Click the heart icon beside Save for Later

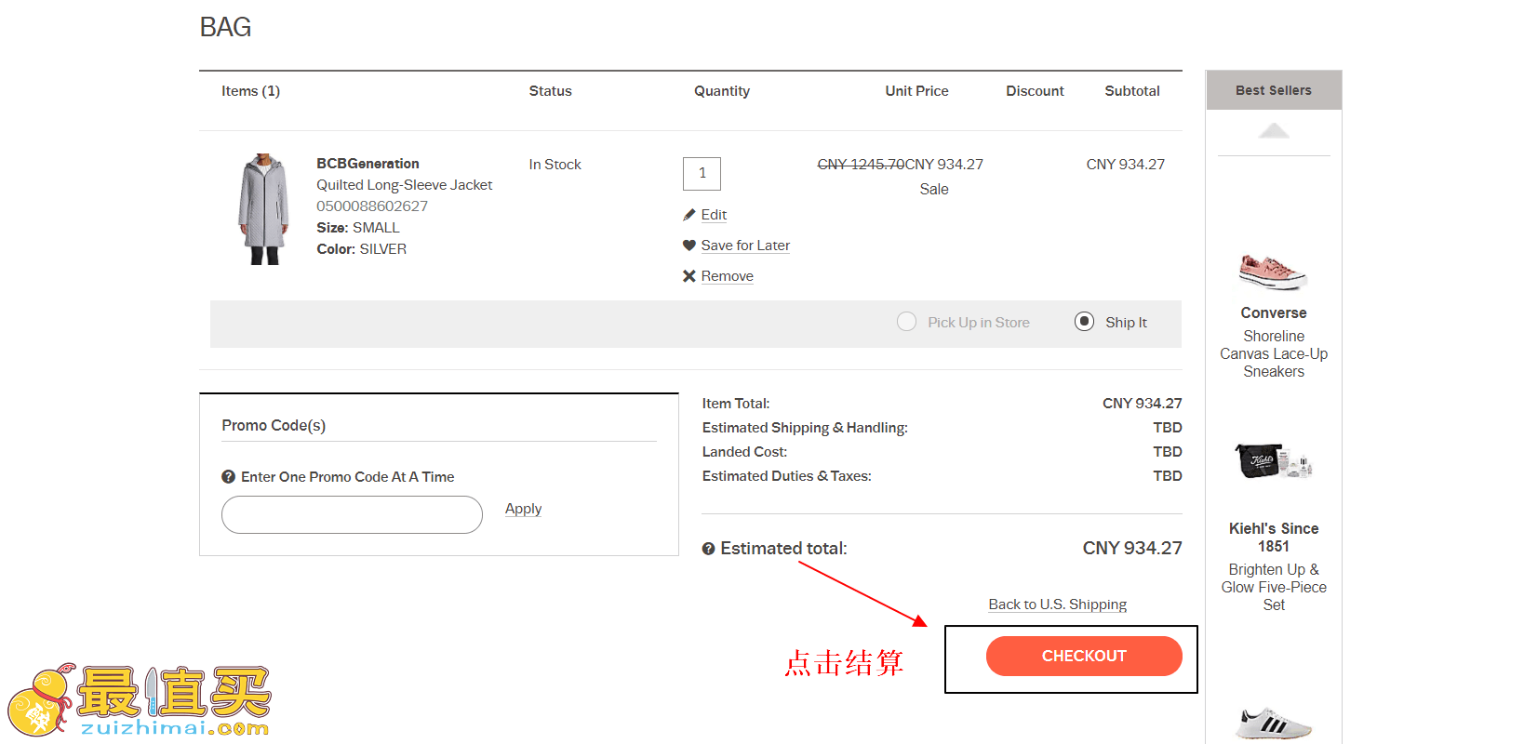tap(689, 246)
